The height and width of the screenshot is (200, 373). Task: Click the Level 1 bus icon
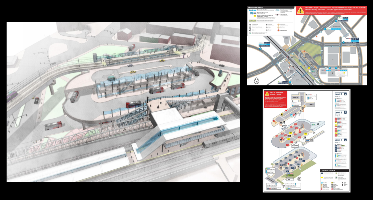[346, 140]
